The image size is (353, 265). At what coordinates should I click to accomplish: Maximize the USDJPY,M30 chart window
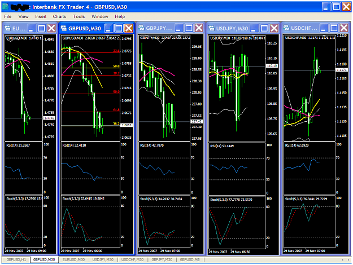264,28
